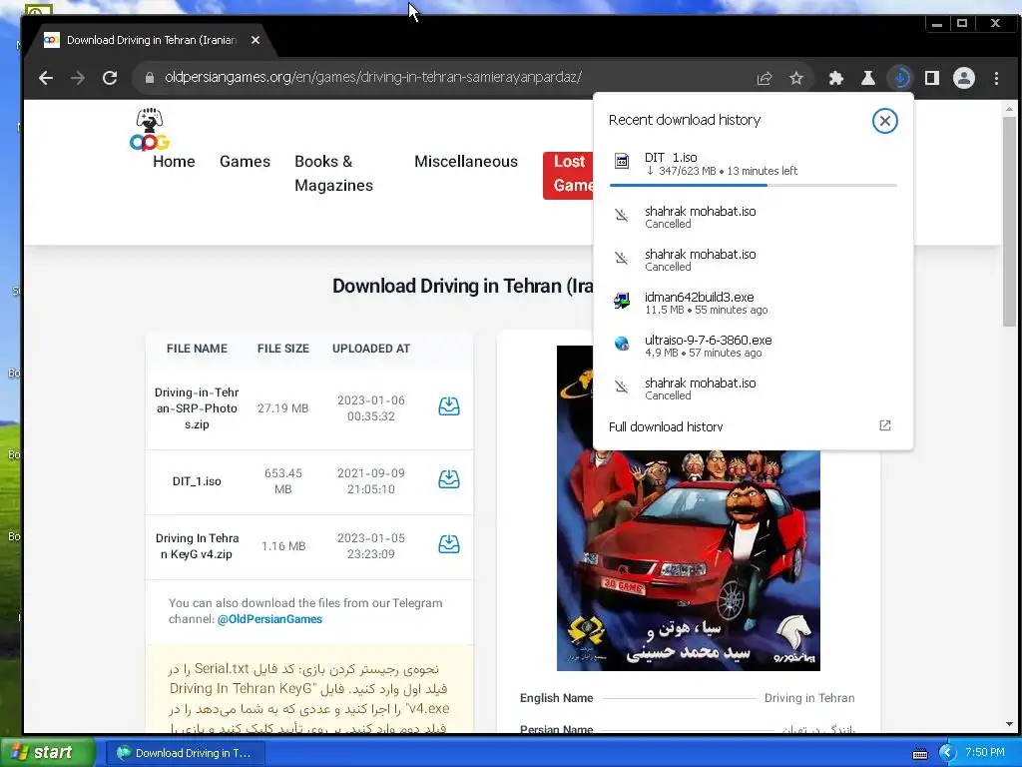The height and width of the screenshot is (767, 1022).
Task: Open the Games menu item
Action: click(245, 161)
